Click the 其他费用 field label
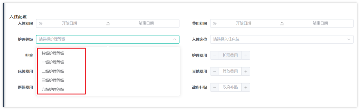Screen dimensions: 360x110 pos(199,71)
